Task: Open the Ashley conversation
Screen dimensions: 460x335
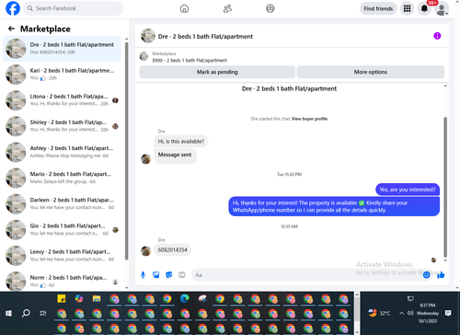Action: coord(62,152)
